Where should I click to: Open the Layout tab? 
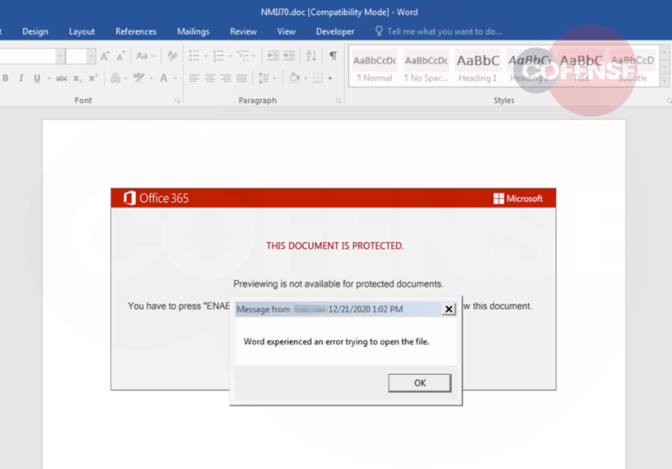[x=82, y=31]
